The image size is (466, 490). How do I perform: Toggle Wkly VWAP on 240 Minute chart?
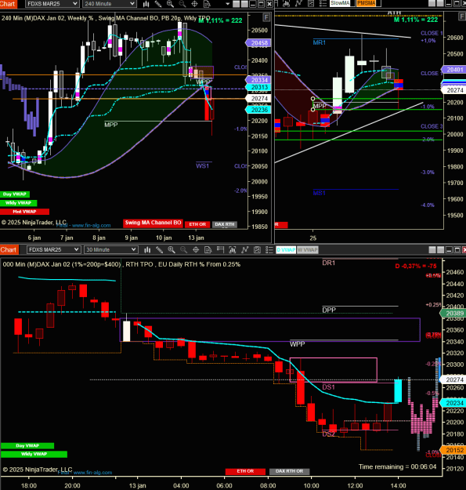(x=19, y=203)
